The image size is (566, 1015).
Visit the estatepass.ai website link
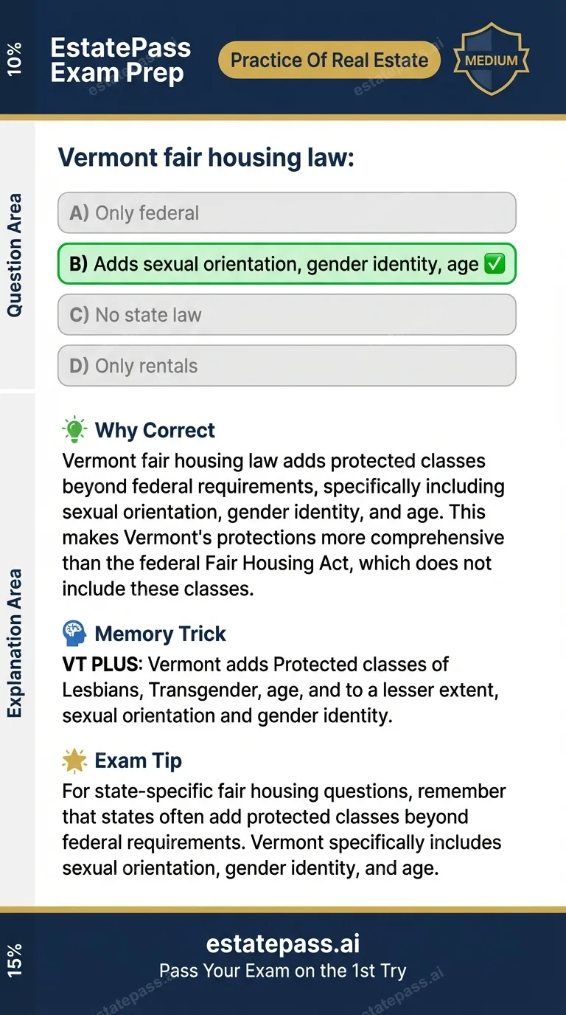coord(282,943)
